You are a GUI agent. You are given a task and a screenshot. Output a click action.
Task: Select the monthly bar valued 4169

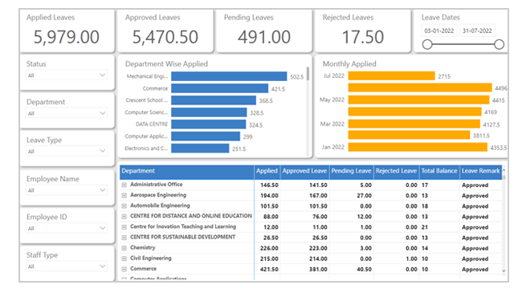click(x=415, y=112)
